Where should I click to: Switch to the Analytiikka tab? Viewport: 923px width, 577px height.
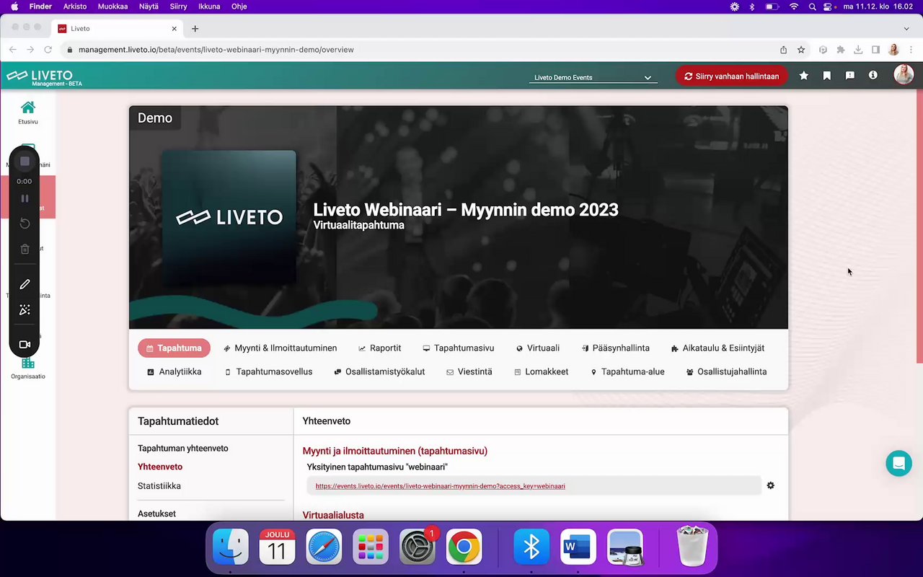pos(175,372)
